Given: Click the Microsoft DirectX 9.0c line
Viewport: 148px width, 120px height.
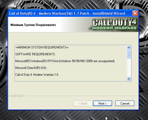Looking at the screenshot, I should (31, 68).
